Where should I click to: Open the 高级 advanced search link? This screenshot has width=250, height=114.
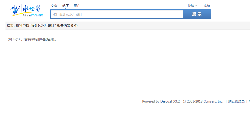207,6
